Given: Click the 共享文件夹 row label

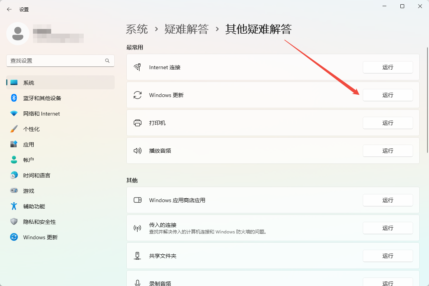Looking at the screenshot, I should pyautogui.click(x=163, y=256).
